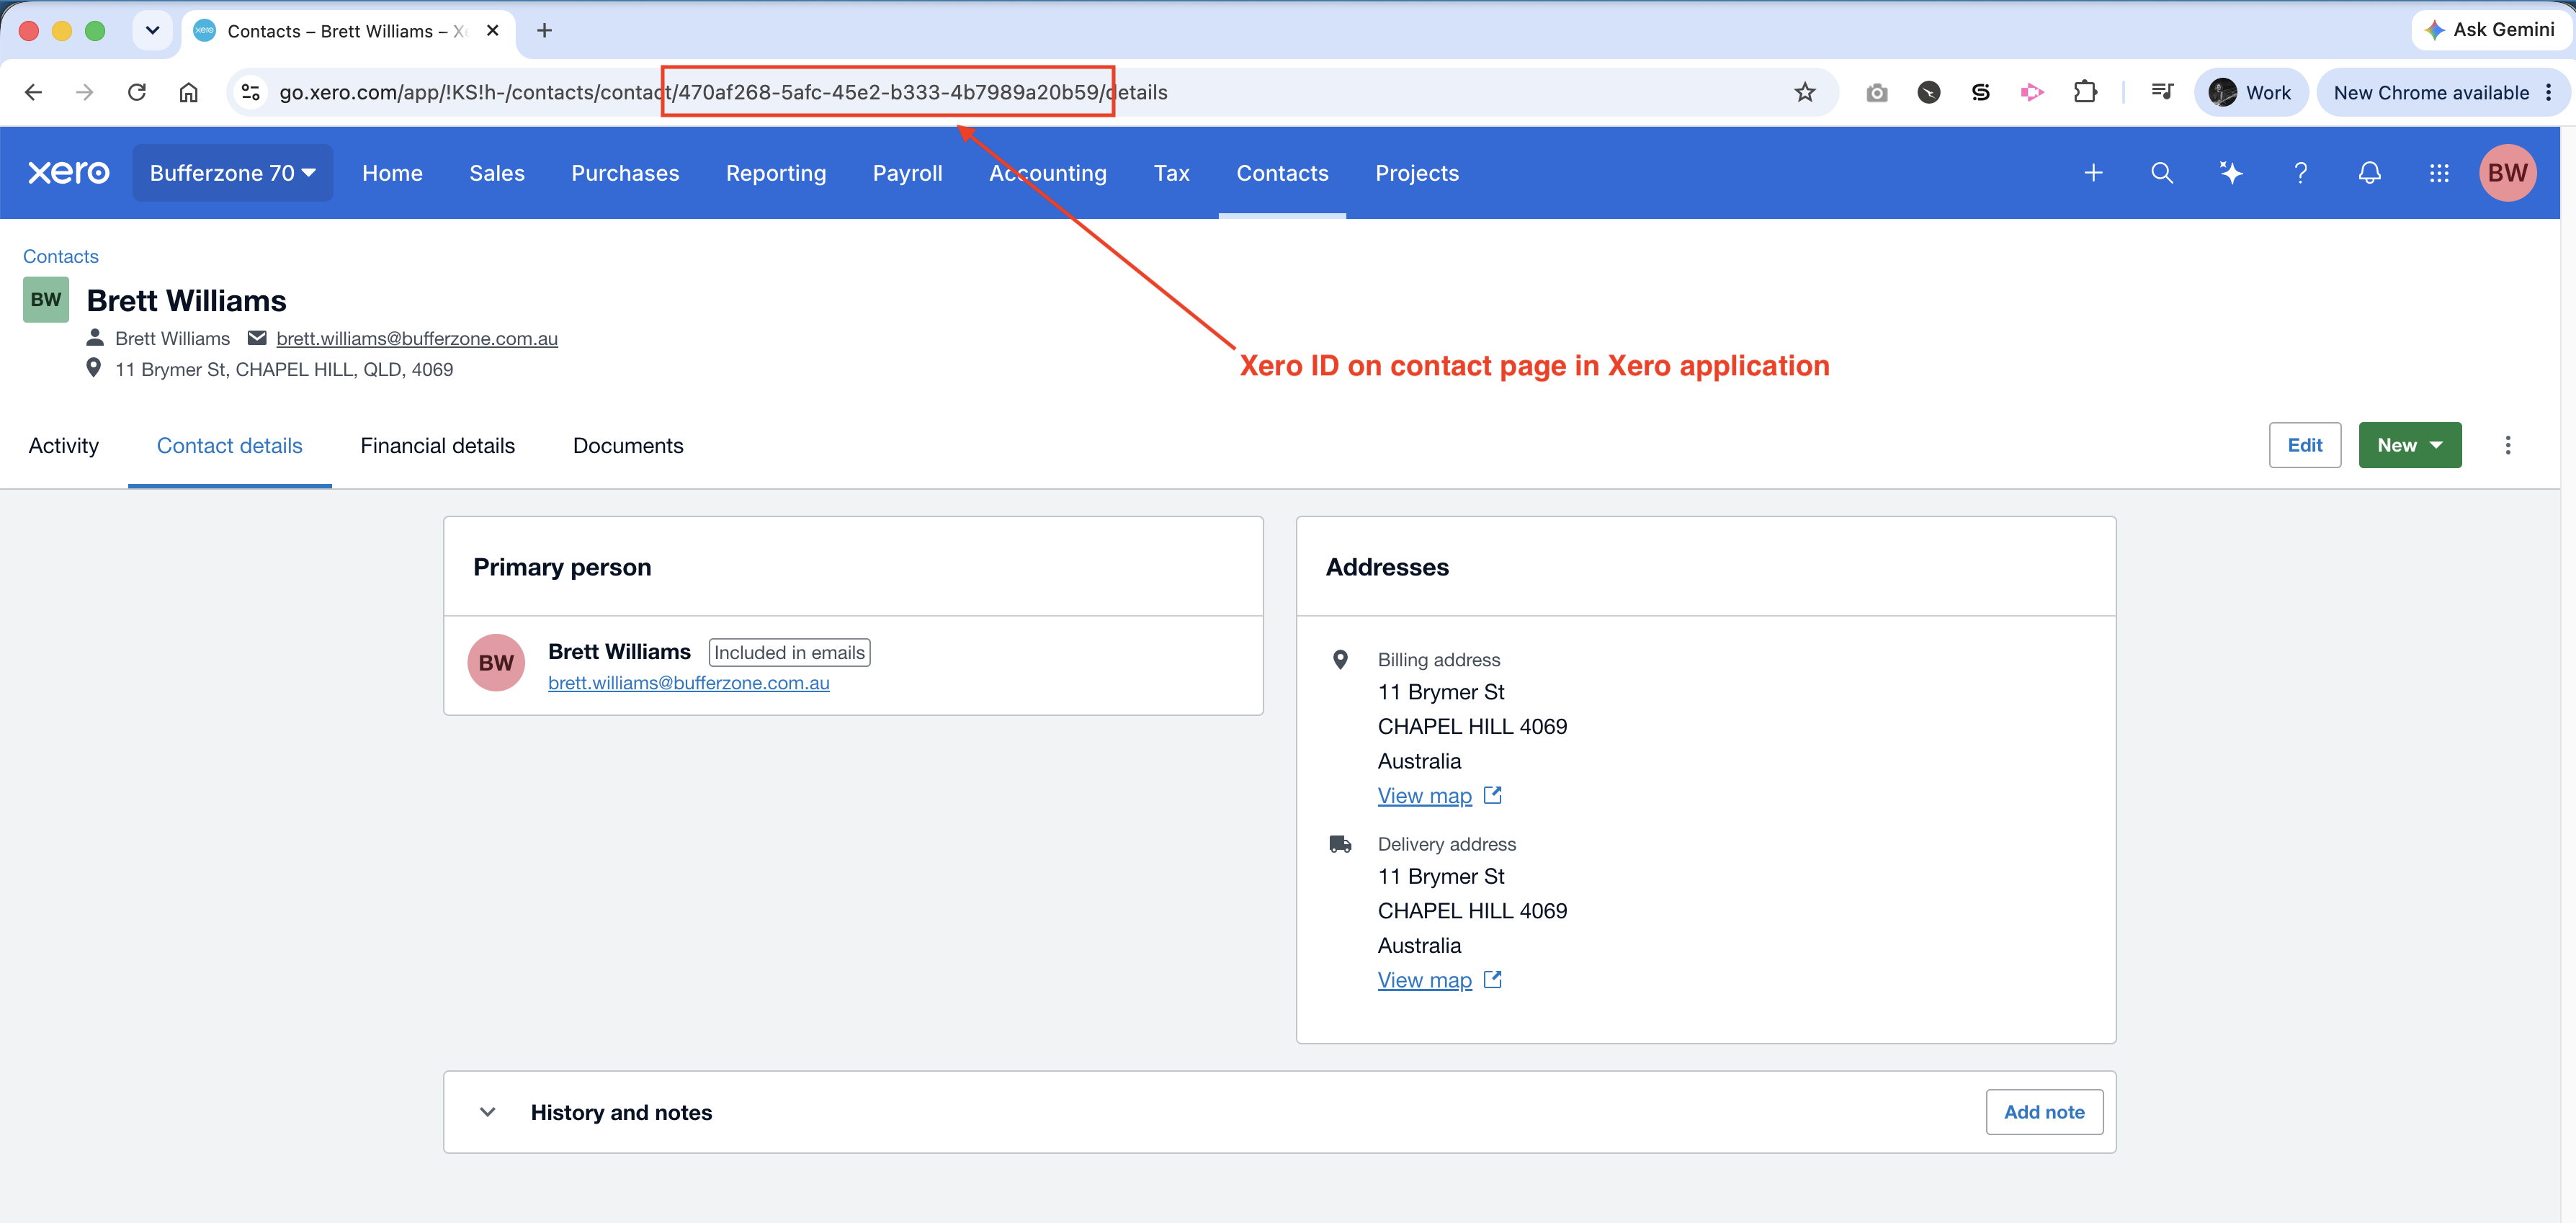Open the Xero apps grid icon

[2439, 173]
